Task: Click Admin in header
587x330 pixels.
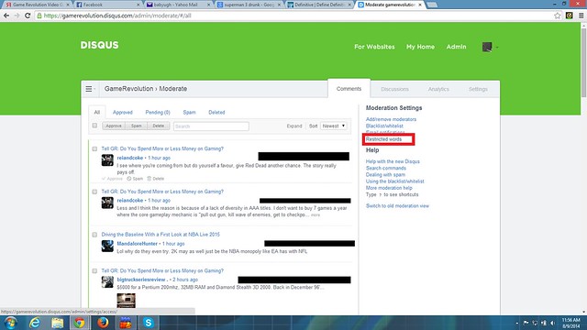Action: (457, 47)
